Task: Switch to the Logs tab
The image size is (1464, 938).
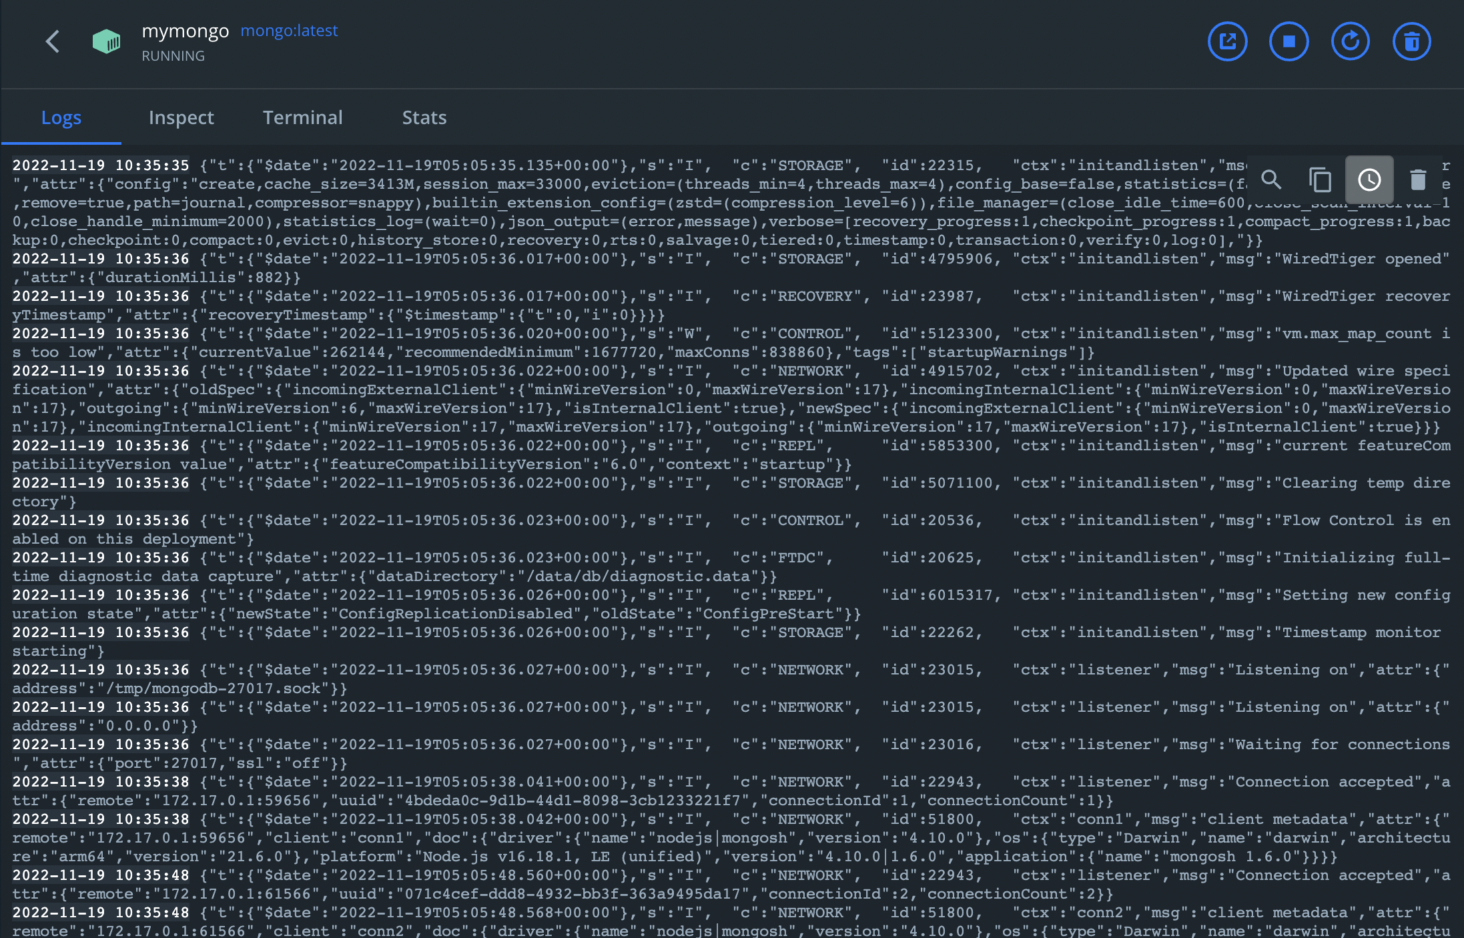Action: point(61,117)
